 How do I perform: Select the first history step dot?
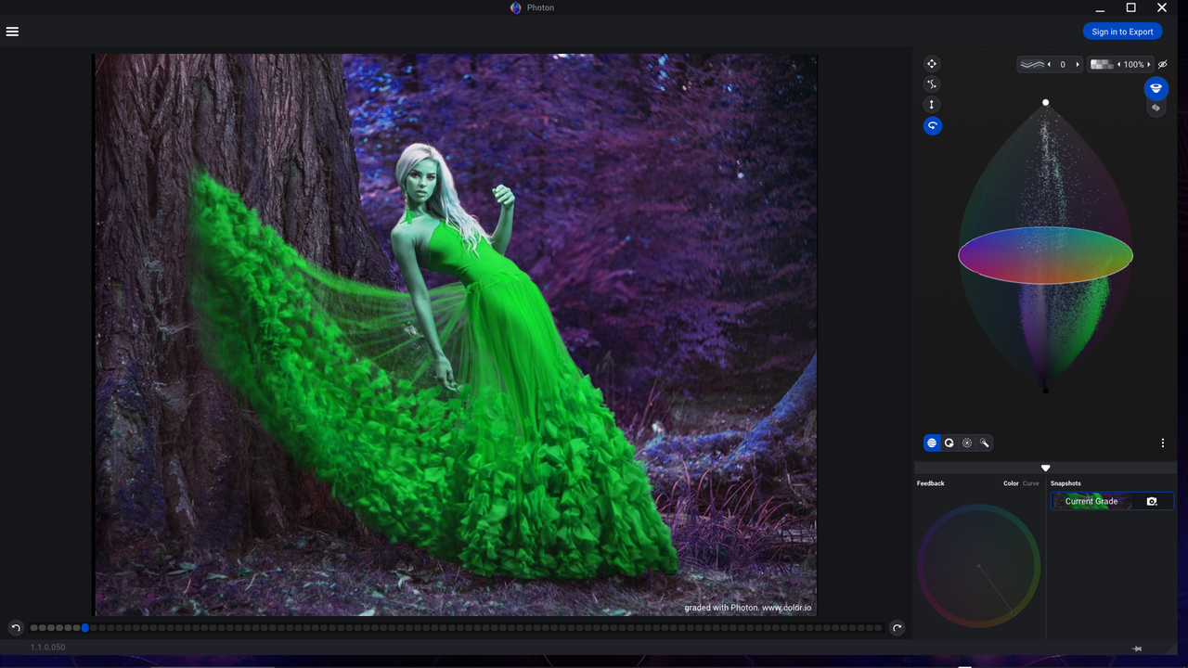pyautogui.click(x=34, y=628)
